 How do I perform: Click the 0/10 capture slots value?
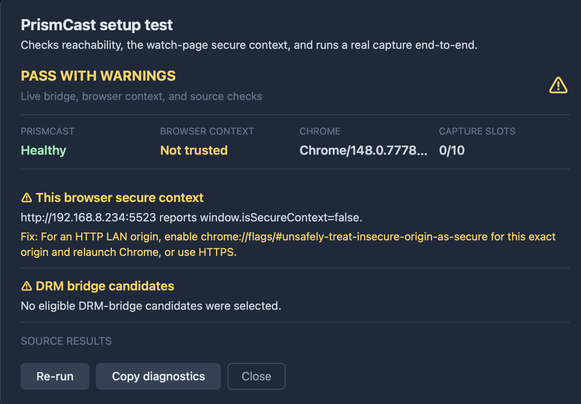point(452,150)
